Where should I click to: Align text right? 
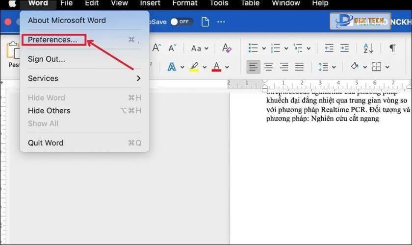pyautogui.click(x=284, y=67)
